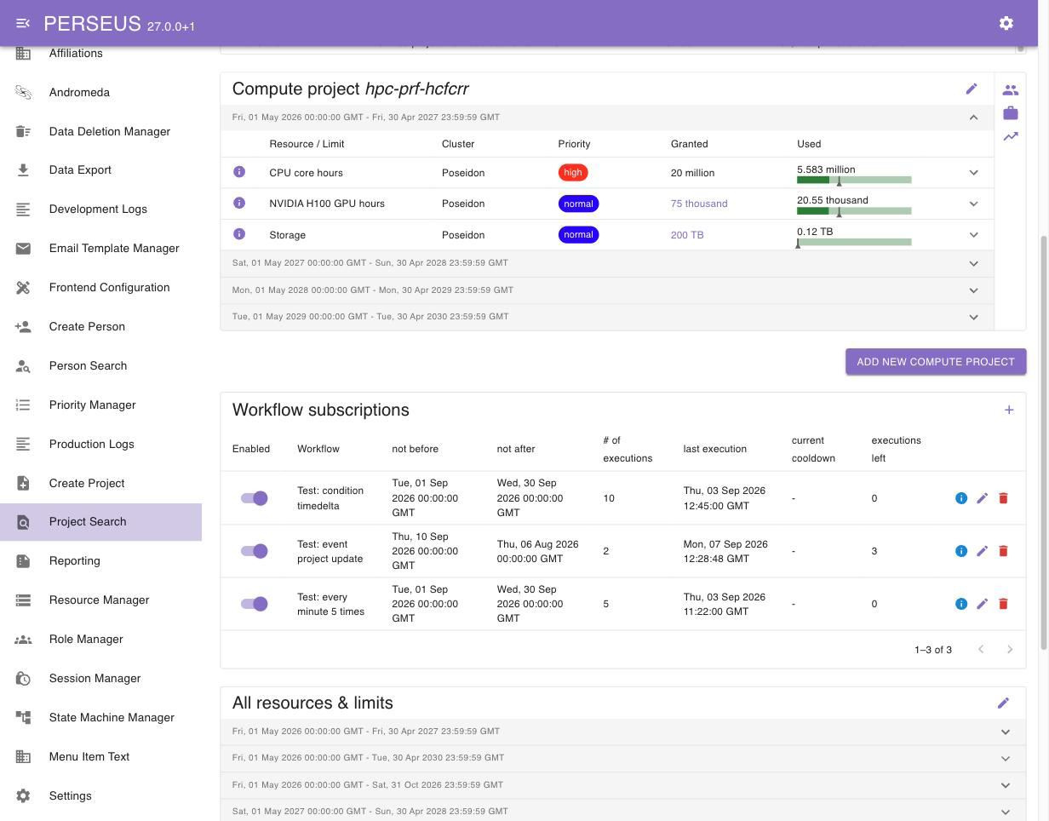Go to the next page of workflow subscriptions
1049x821 pixels.
tap(1010, 650)
